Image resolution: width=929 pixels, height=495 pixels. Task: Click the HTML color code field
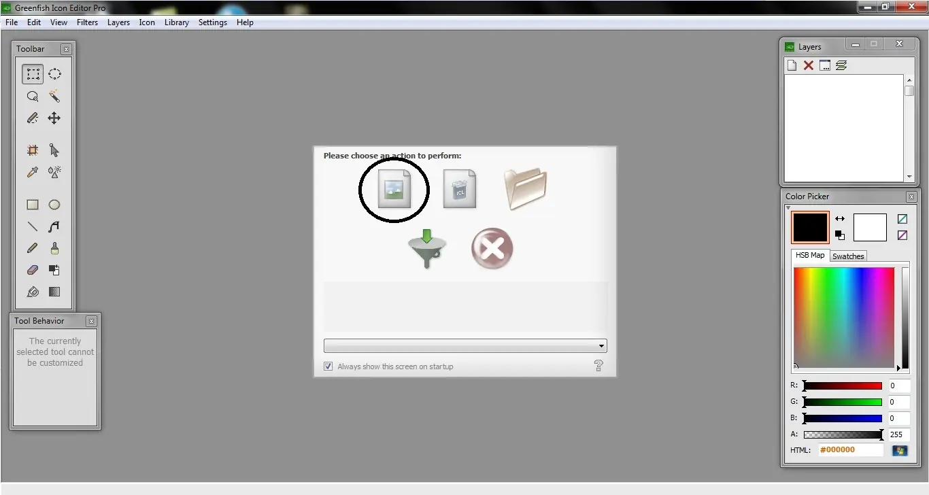coord(850,450)
